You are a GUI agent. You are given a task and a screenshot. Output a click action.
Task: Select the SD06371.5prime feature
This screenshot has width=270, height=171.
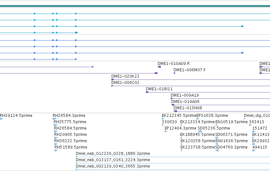tap(231, 135)
